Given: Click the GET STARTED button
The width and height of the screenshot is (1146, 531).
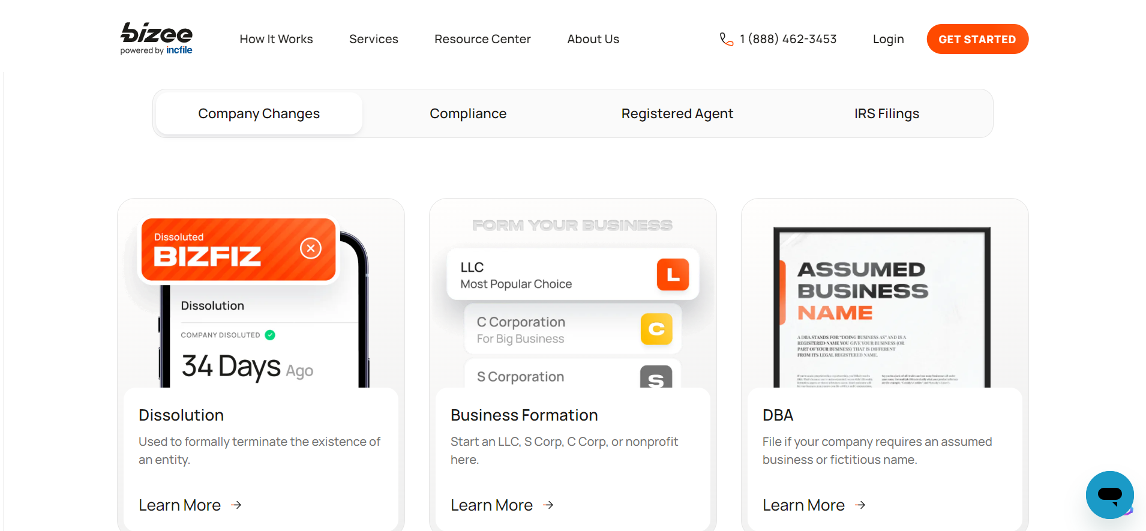Looking at the screenshot, I should [977, 38].
